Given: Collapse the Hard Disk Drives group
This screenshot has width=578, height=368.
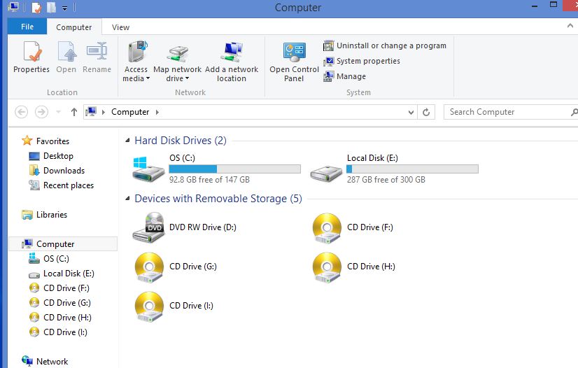Looking at the screenshot, I should 127,141.
